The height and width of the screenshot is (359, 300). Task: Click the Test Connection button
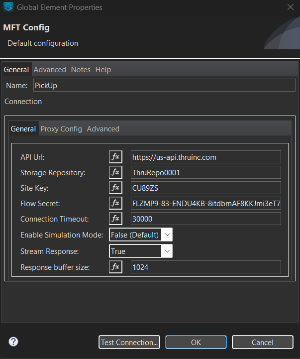click(x=129, y=342)
